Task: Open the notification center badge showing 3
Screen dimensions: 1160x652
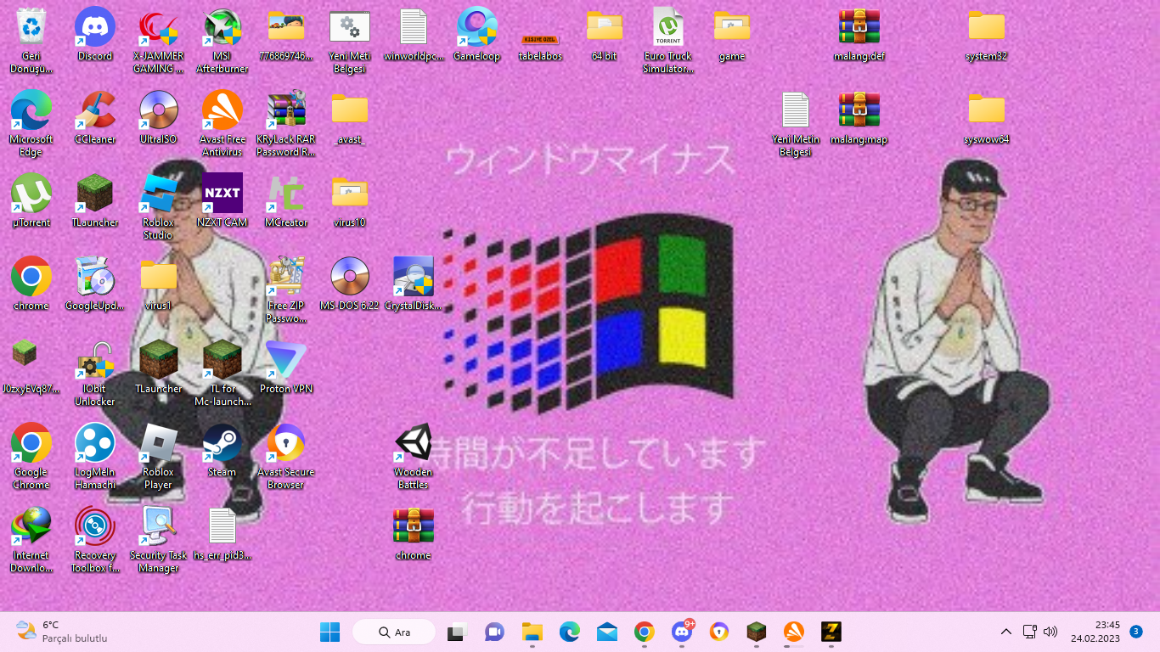Action: (1136, 632)
